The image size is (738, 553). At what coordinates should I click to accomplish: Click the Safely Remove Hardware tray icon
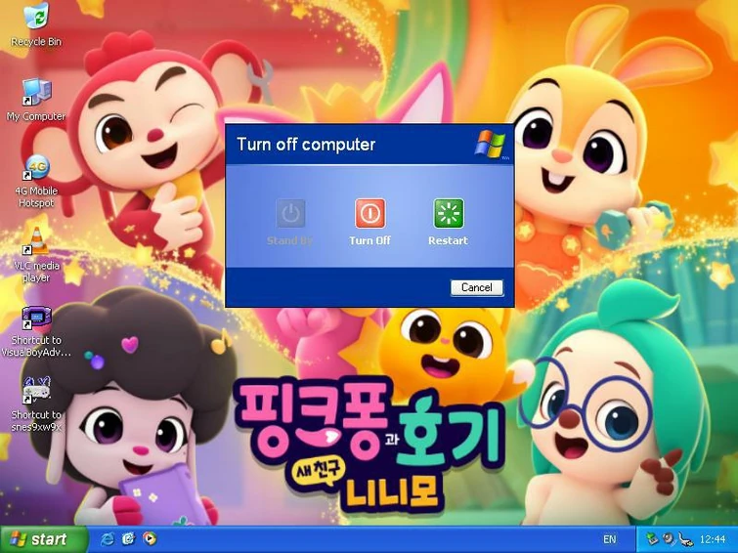(x=652, y=539)
